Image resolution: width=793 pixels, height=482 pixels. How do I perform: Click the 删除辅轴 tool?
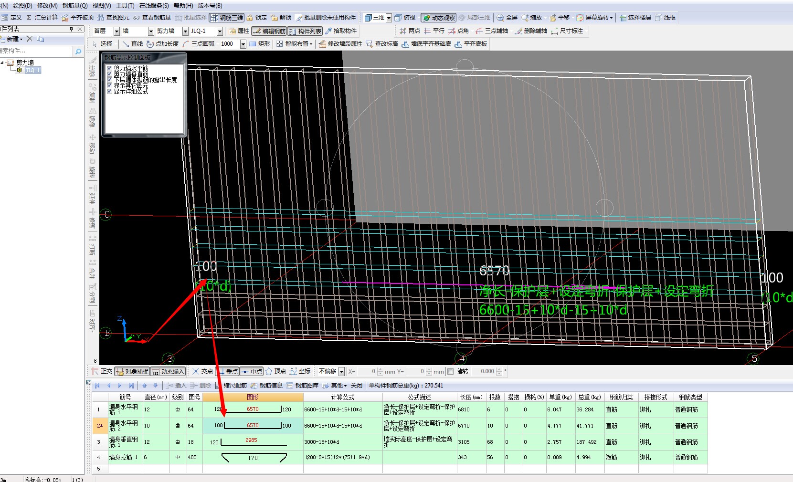pos(531,31)
